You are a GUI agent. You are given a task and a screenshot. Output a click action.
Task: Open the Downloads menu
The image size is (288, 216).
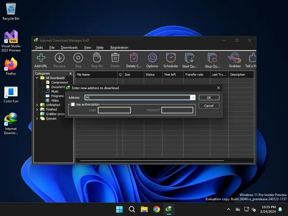pyautogui.click(x=69, y=48)
